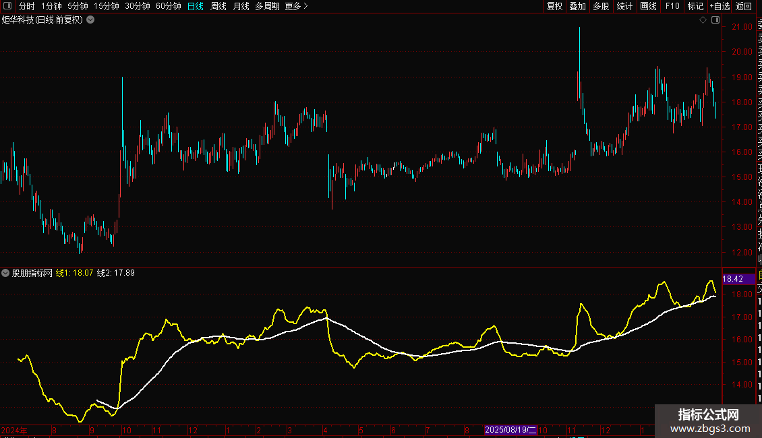This screenshot has height=438, width=762.
Task: Click the 21.00 price axis label
Action: coord(742,27)
